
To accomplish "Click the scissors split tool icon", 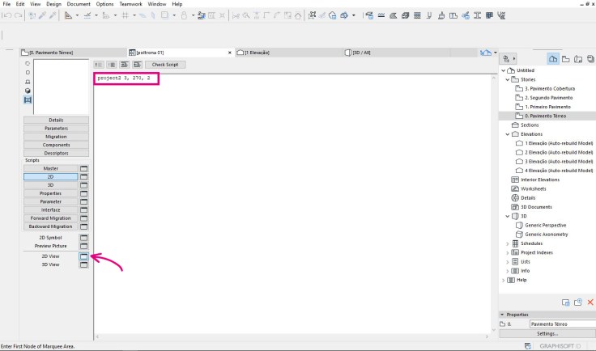I will point(236,15).
